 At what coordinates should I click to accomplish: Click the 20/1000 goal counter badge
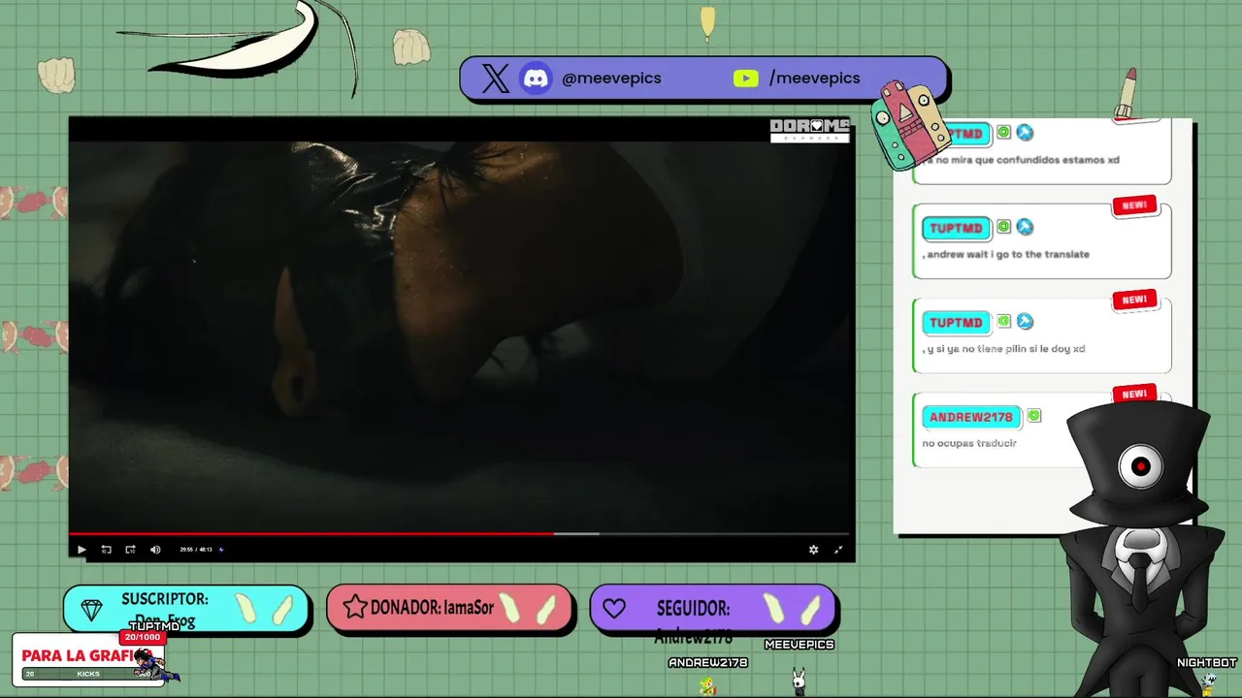pos(143,637)
